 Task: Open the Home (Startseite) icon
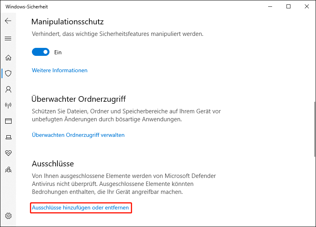point(8,57)
